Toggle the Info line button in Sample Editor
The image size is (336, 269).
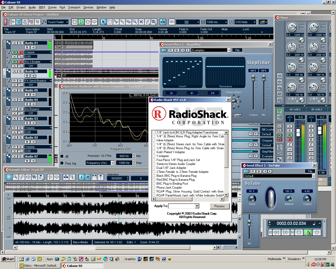81,177
